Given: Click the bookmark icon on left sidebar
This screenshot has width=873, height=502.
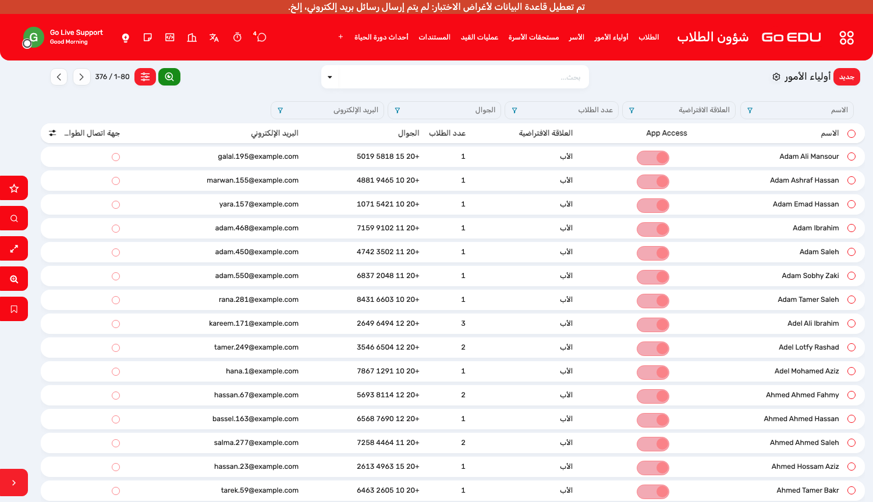Looking at the screenshot, I should (x=14, y=309).
